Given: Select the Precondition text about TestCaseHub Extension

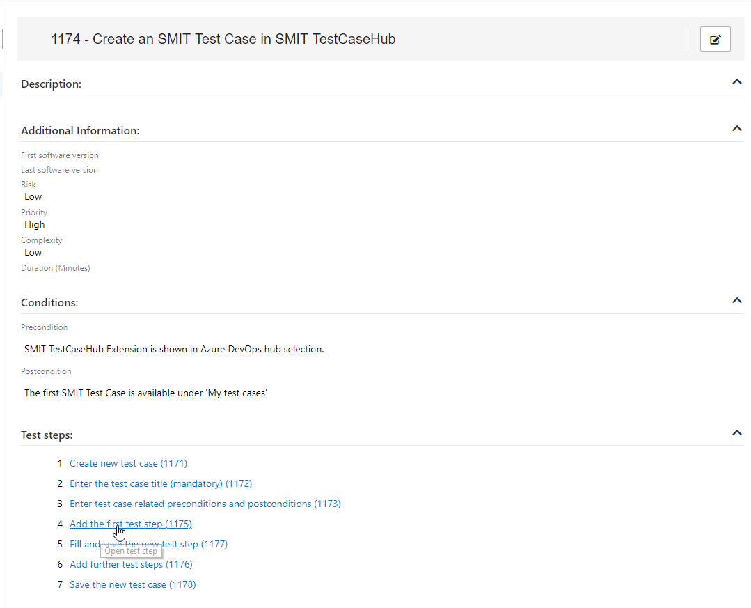Looking at the screenshot, I should click(x=174, y=348).
